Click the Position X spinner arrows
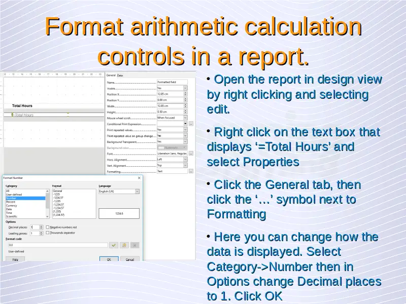 coord(185,94)
